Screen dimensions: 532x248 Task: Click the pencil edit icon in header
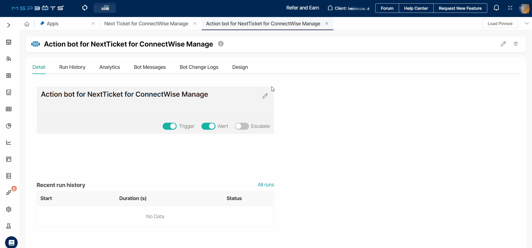[503, 44]
